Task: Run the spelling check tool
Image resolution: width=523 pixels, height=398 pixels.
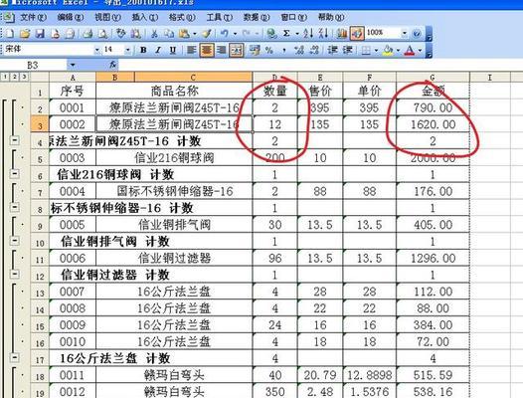Action: pos(120,34)
